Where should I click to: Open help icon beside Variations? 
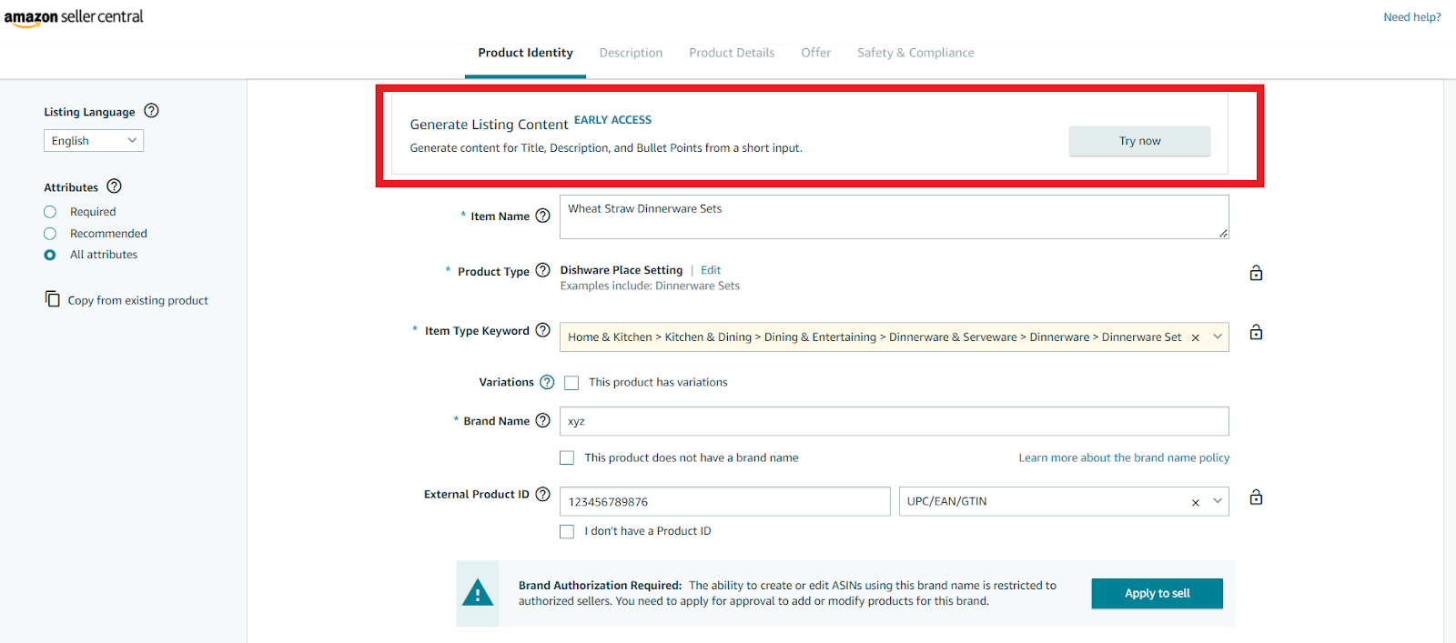pos(547,382)
